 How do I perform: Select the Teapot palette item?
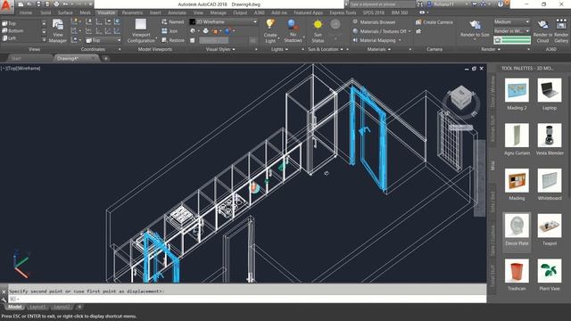point(550,229)
